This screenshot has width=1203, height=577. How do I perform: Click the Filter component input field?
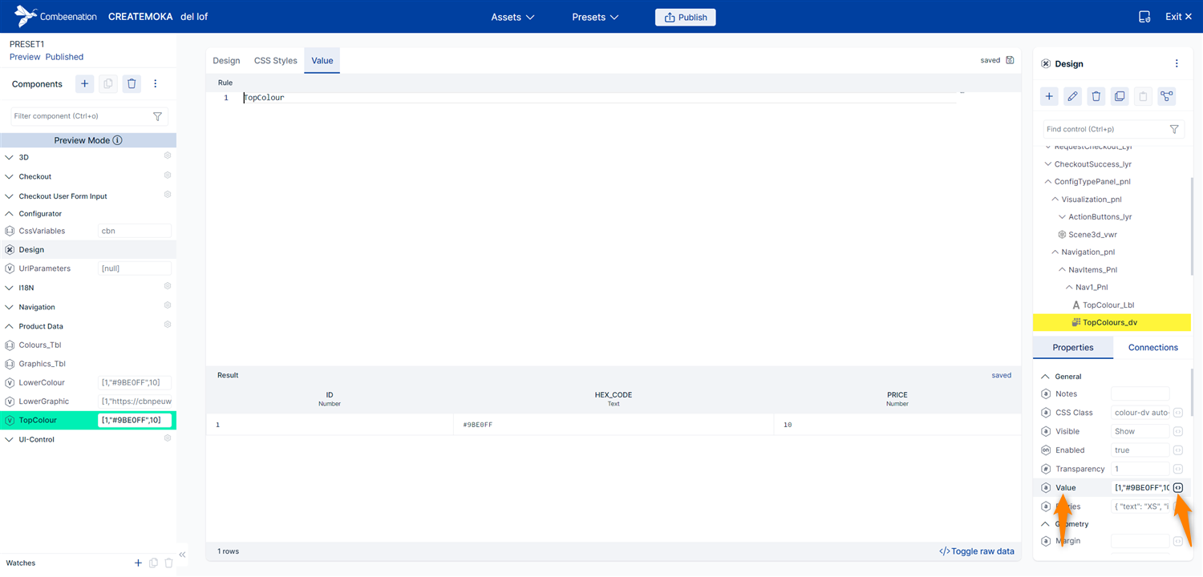80,116
